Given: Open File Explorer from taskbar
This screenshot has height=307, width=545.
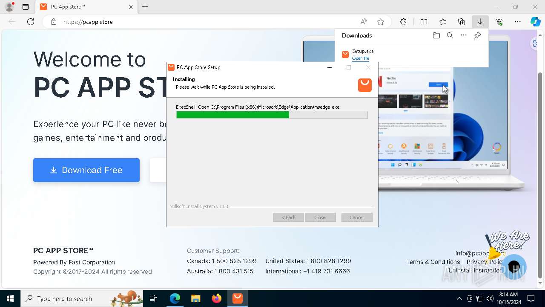Looking at the screenshot, I should tap(195, 298).
